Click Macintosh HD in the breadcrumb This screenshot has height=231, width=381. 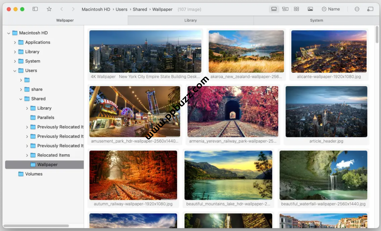(x=96, y=9)
